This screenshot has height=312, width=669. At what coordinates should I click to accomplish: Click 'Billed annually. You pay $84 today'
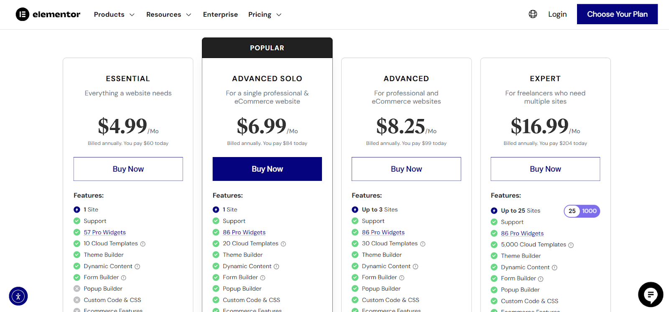tap(267, 143)
